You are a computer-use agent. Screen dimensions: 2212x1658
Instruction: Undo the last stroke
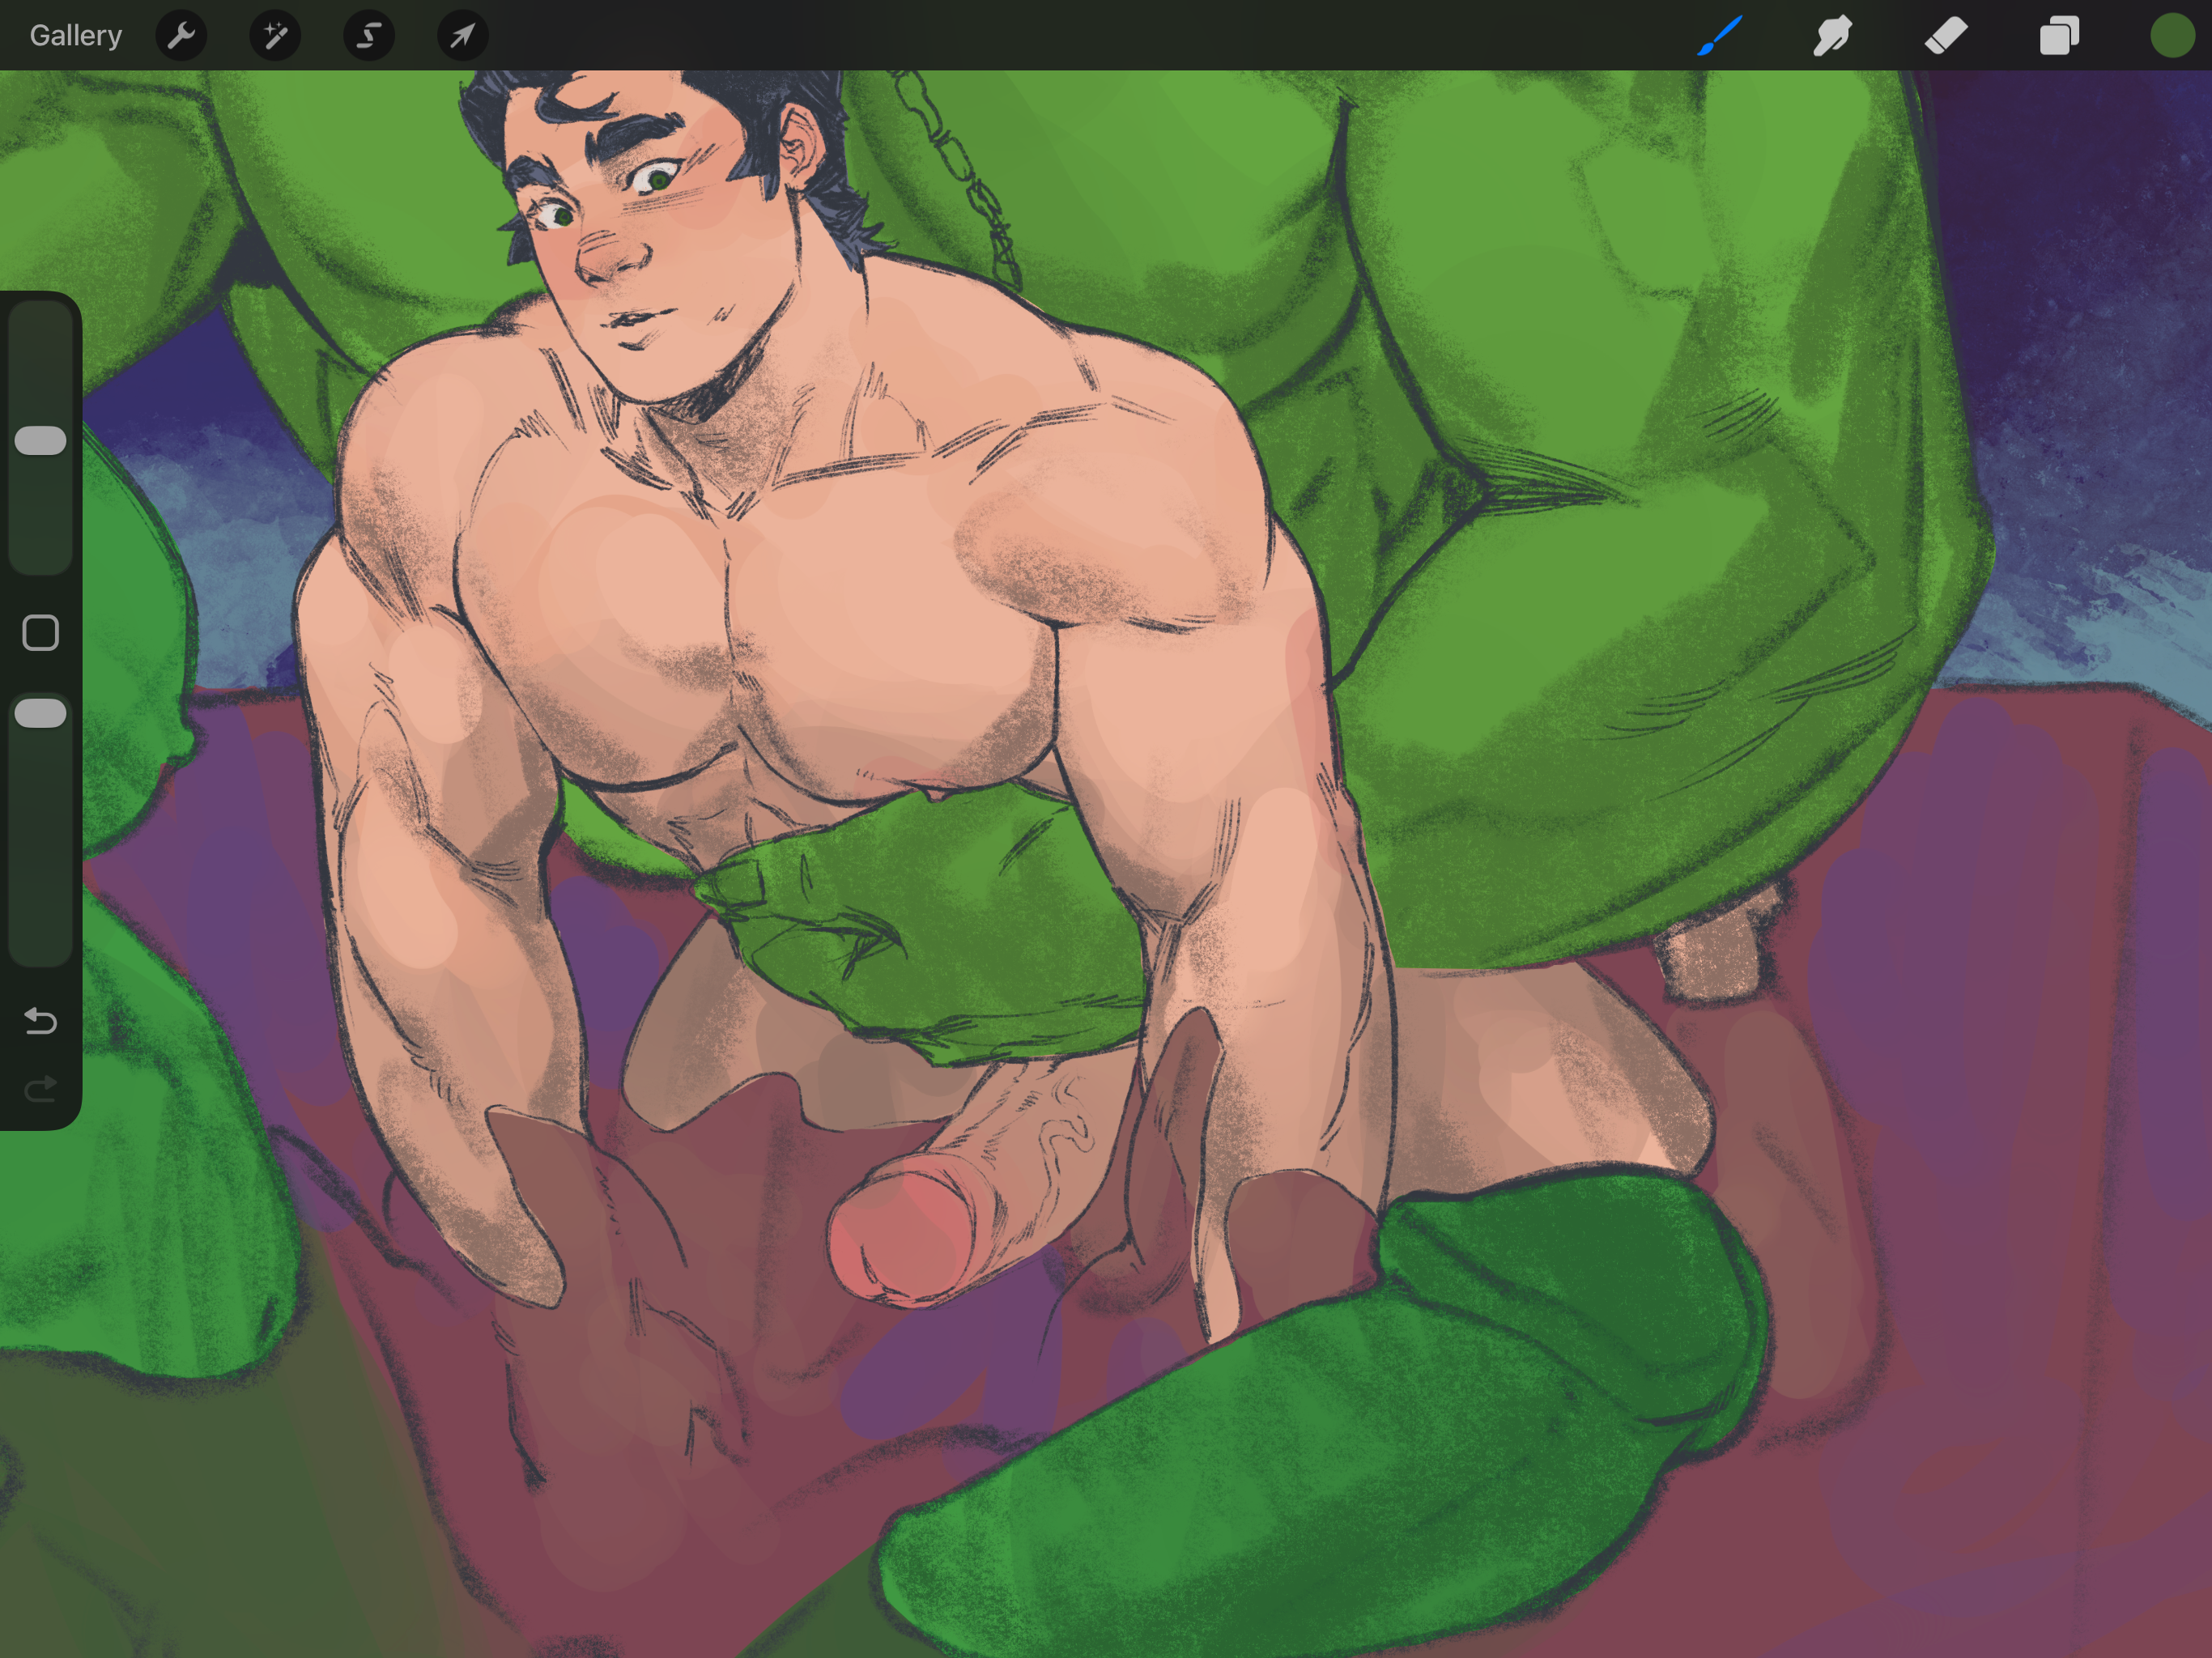(41, 1021)
